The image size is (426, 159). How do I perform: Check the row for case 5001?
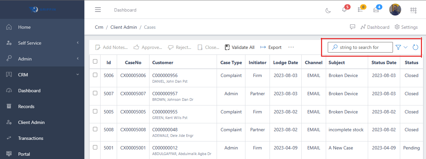click(95, 147)
